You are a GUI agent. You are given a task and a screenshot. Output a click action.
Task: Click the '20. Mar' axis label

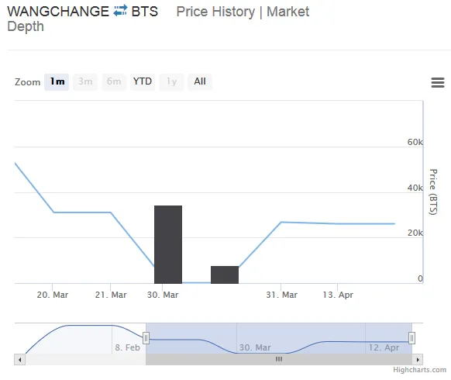pos(53,295)
